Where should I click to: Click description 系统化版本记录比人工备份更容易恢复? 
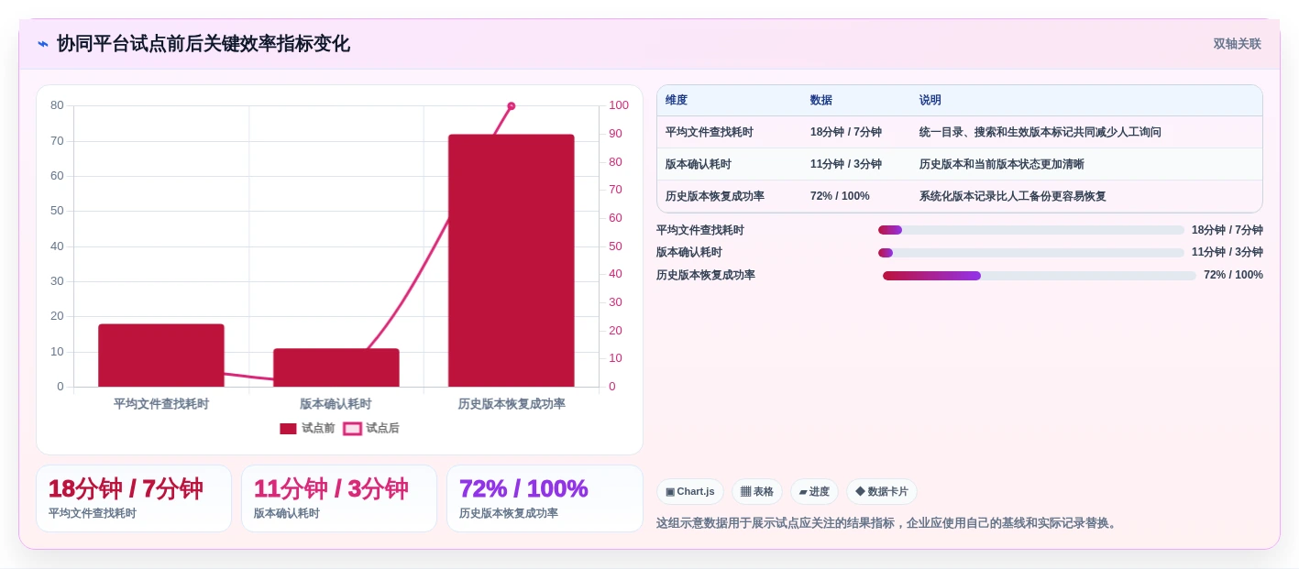click(1013, 197)
